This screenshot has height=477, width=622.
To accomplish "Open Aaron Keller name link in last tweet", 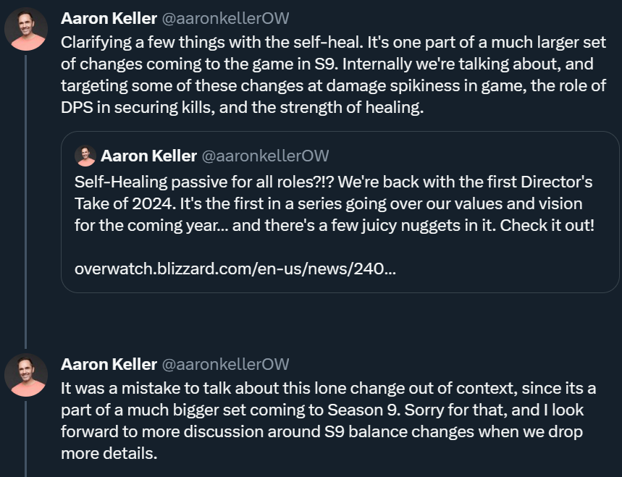I will (x=109, y=364).
